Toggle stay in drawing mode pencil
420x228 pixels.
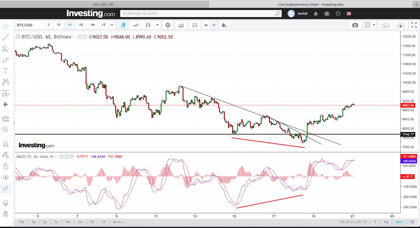pyautogui.click(x=6, y=155)
